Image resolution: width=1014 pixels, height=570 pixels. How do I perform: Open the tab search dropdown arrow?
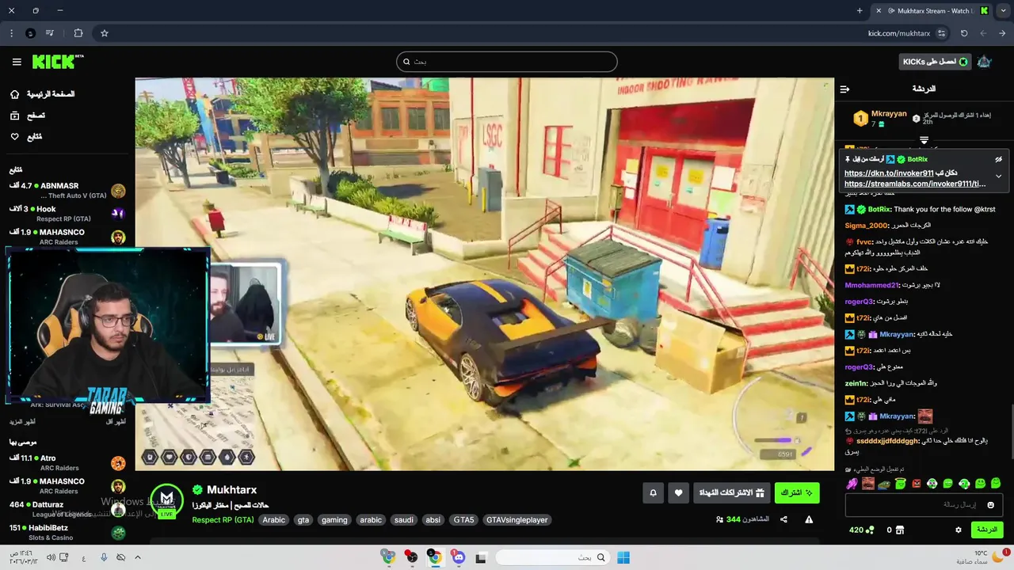1003,10
